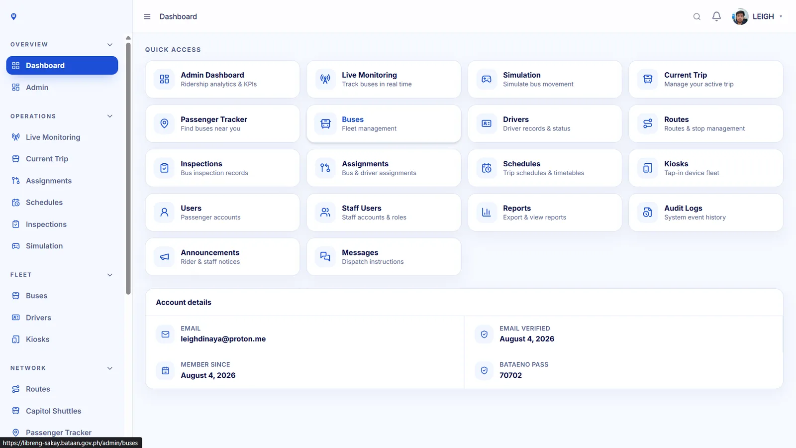
Task: Click the LEIGH profile avatar
Action: tap(740, 16)
